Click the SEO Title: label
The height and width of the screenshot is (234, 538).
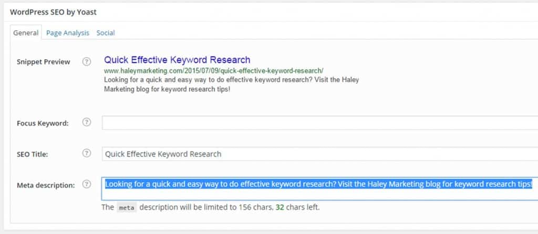tap(32, 154)
